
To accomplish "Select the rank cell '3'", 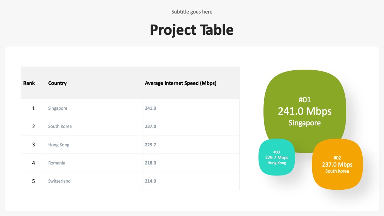I will (x=33, y=145).
